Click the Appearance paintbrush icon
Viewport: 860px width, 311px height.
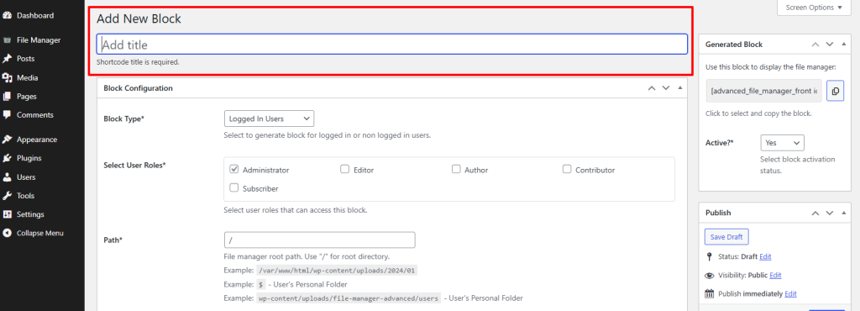[7, 140]
